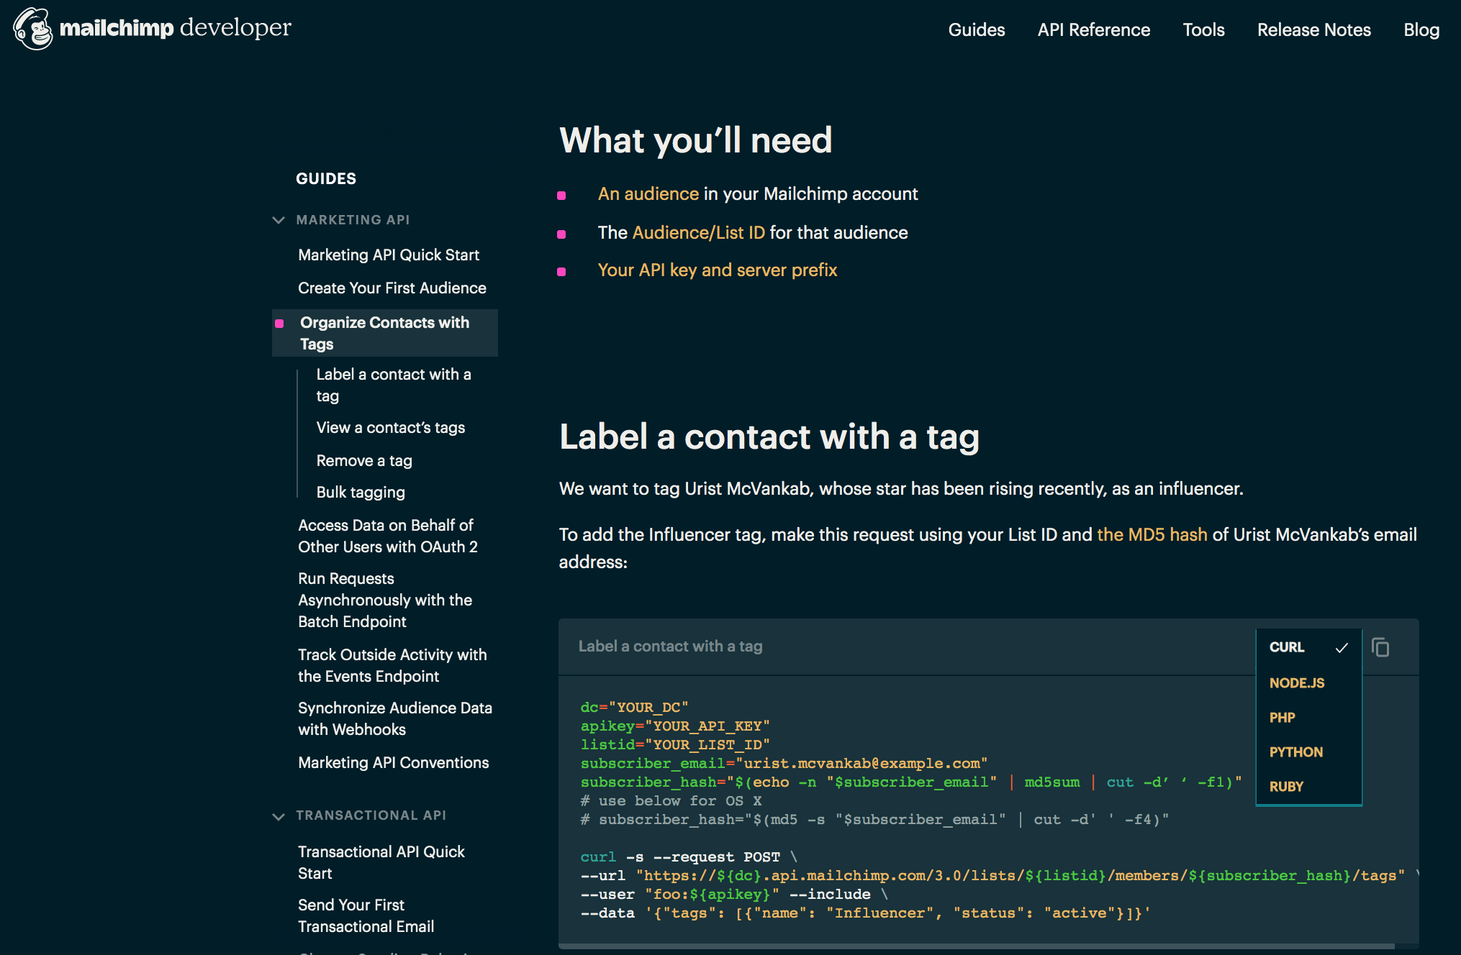The width and height of the screenshot is (1461, 955).
Task: Click the 'Your API key and server prefix' link
Action: (x=715, y=270)
